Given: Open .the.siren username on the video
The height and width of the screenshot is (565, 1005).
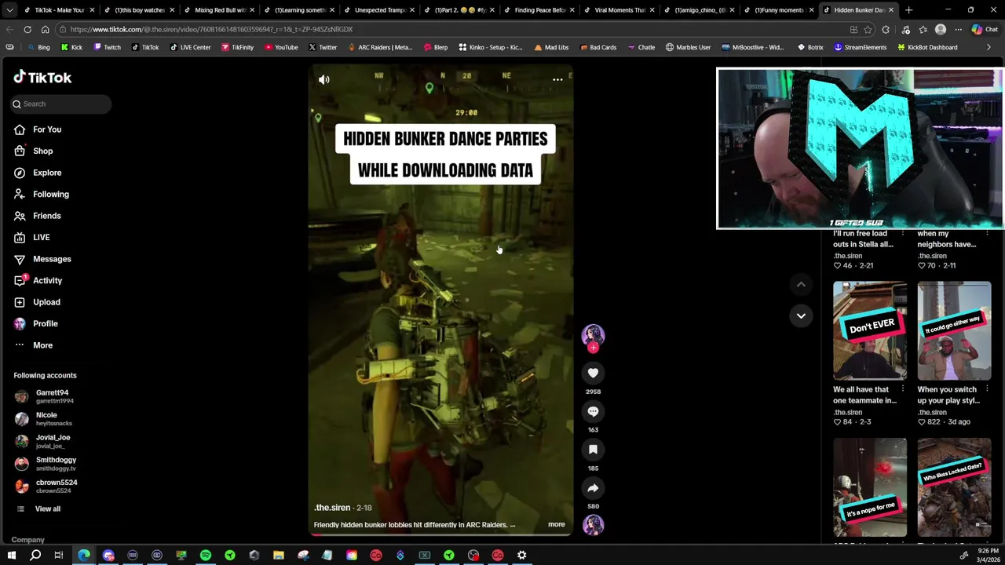Looking at the screenshot, I should pyautogui.click(x=332, y=508).
